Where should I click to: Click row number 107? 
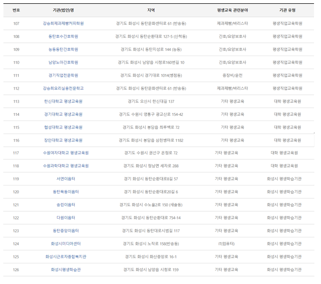point(16,23)
